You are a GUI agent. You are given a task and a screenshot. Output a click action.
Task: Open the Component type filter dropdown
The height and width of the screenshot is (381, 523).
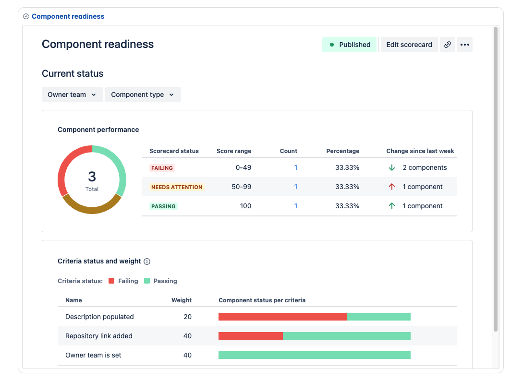(143, 95)
